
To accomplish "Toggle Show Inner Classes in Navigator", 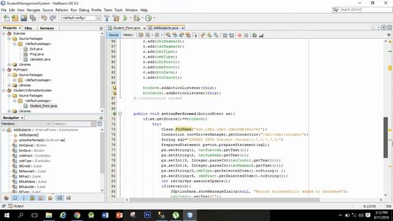I will pos(41,198).
